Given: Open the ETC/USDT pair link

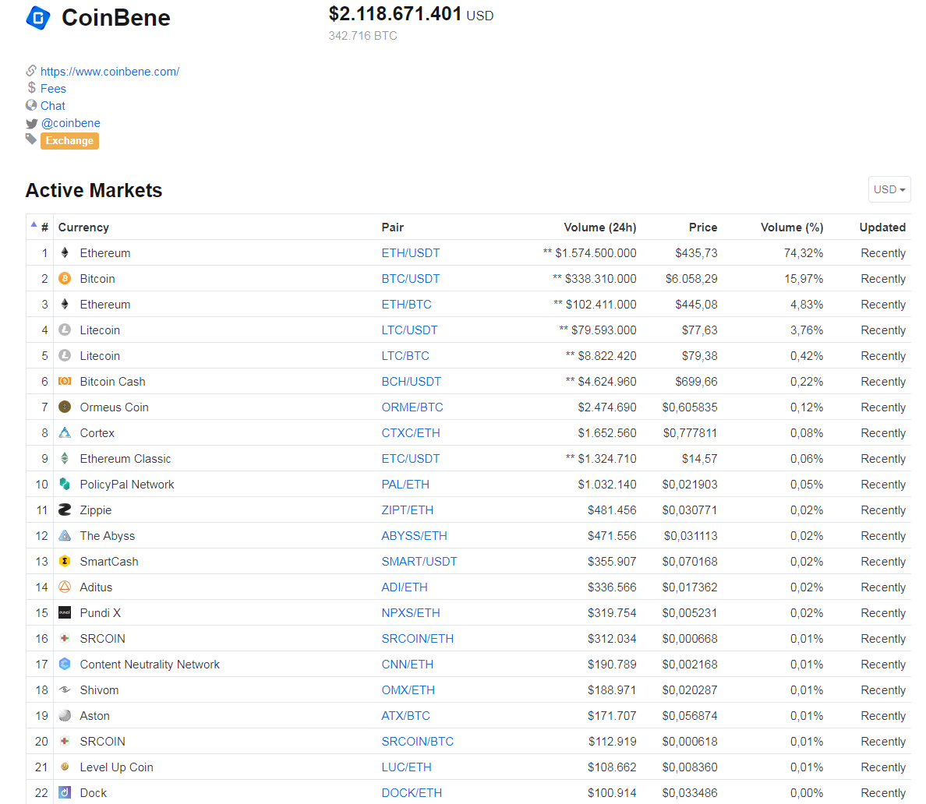Looking at the screenshot, I should [x=411, y=458].
